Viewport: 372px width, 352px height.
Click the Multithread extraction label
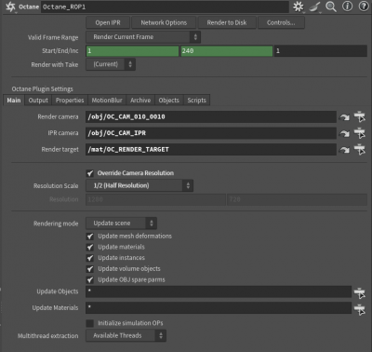48,336
